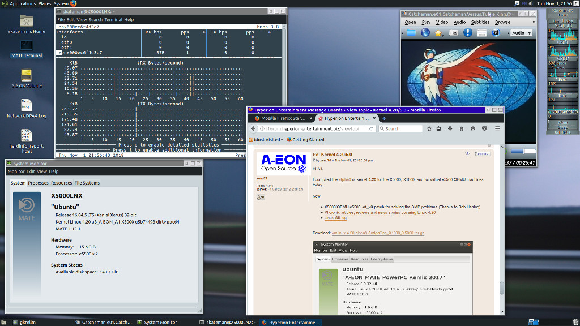The width and height of the screenshot is (580, 326).
Task: Click Firefox page vertical scrollbar
Action: click(x=502, y=288)
